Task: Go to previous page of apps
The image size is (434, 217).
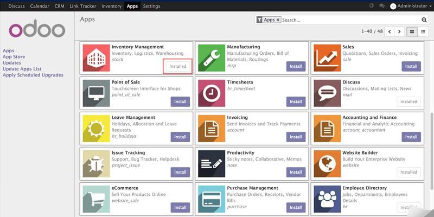Action: pyautogui.click(x=390, y=31)
